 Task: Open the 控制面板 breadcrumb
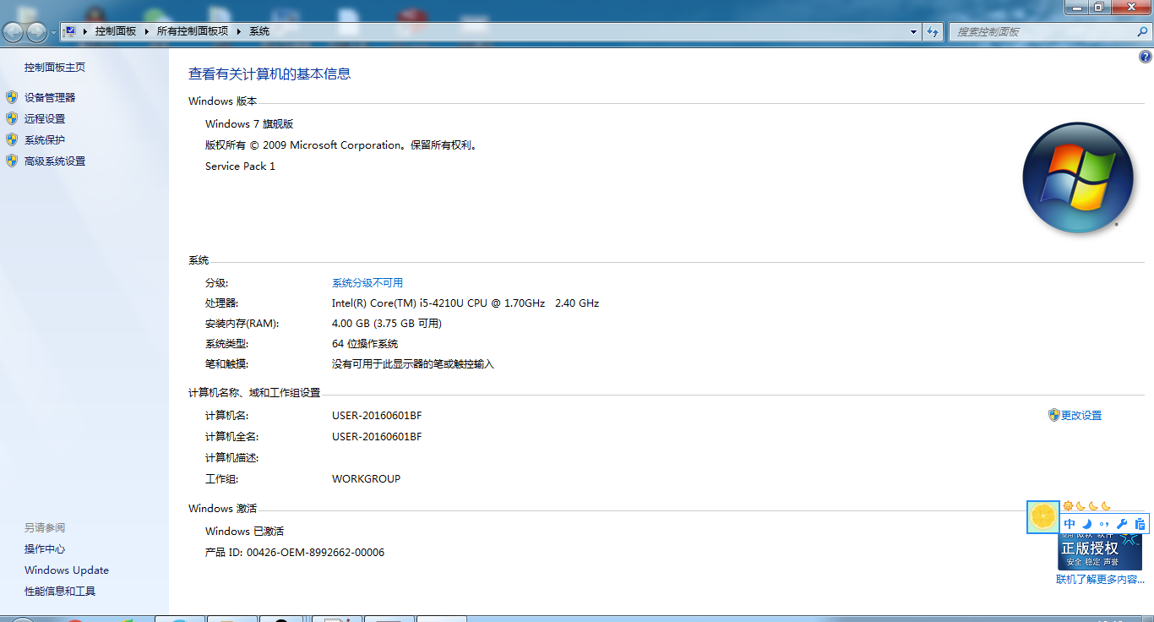115,31
